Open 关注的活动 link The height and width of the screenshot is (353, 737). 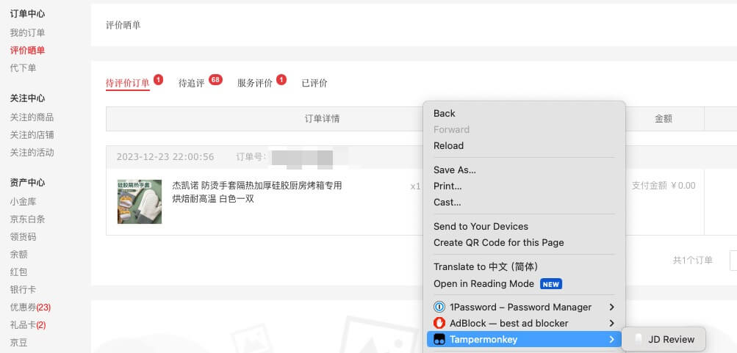click(x=32, y=153)
